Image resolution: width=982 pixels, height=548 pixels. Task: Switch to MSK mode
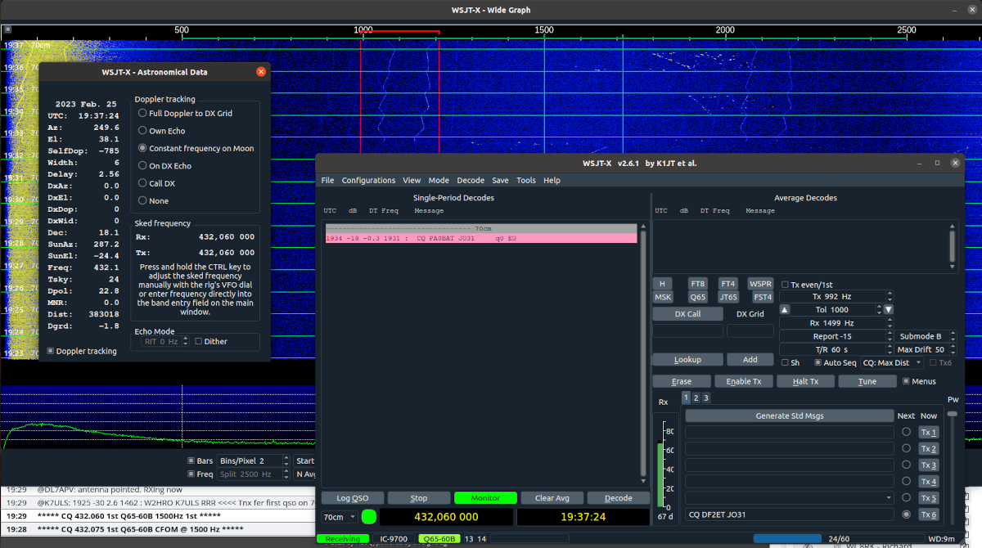point(662,297)
